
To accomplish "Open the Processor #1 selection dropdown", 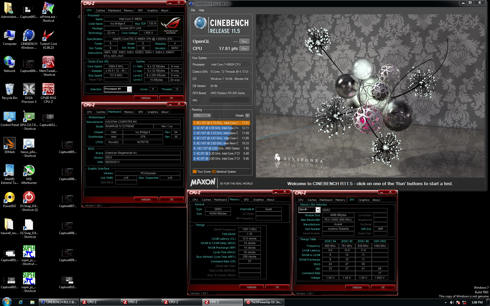I will [129, 89].
